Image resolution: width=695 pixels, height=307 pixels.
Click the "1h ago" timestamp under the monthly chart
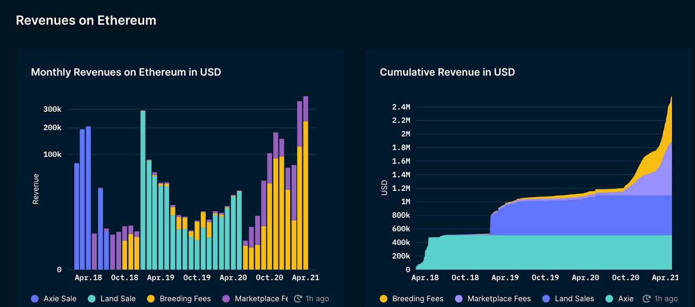[317, 299]
